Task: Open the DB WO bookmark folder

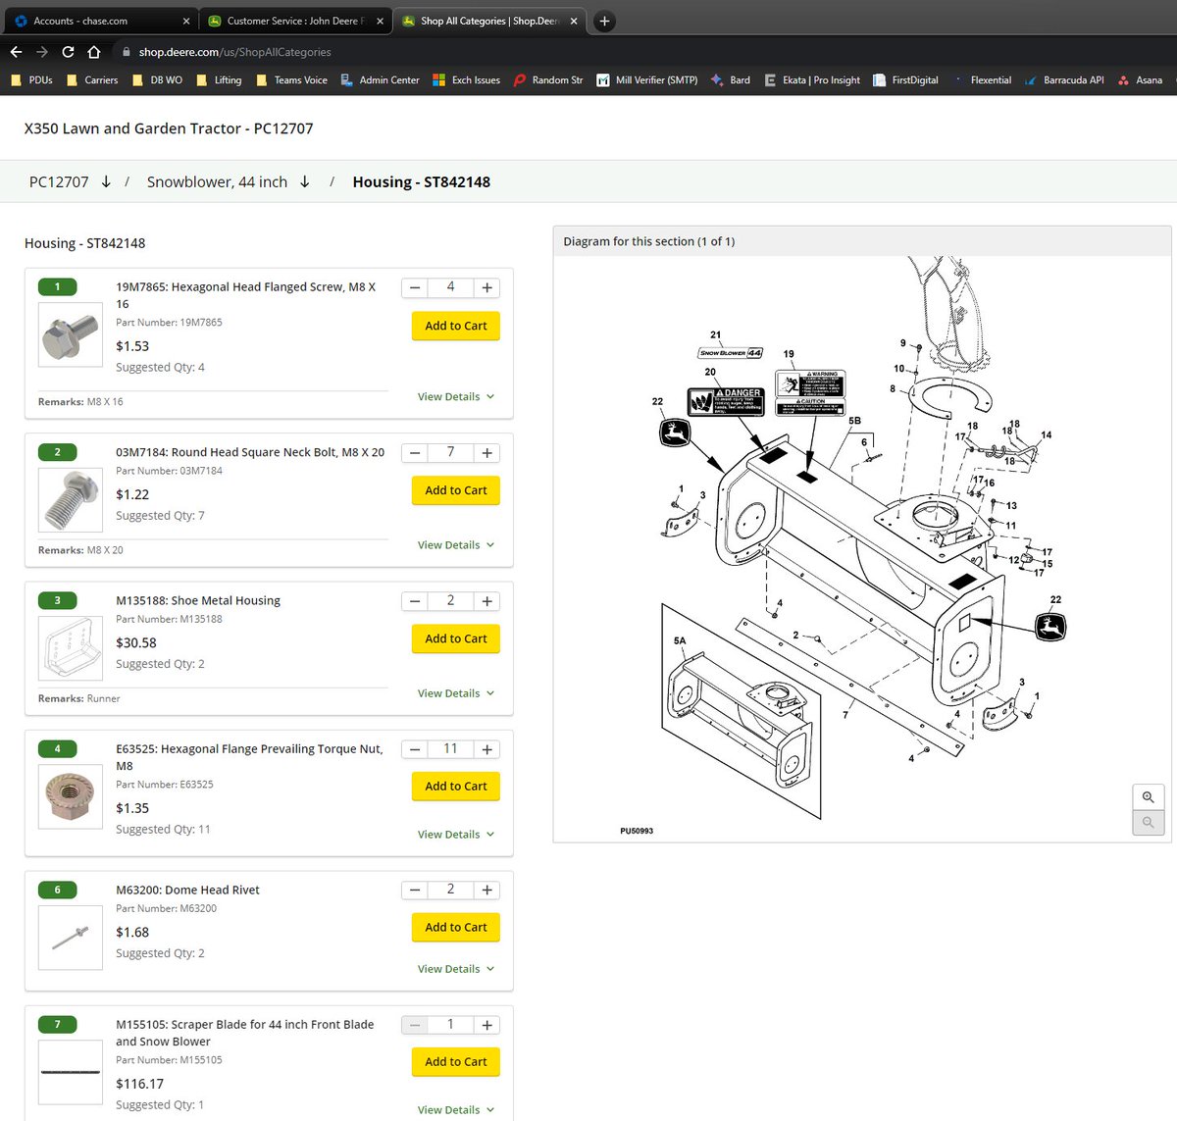Action: 156,80
